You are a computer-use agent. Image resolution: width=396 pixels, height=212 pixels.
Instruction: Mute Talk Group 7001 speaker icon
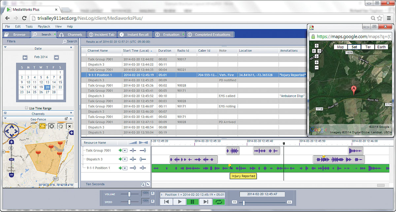point(120,150)
